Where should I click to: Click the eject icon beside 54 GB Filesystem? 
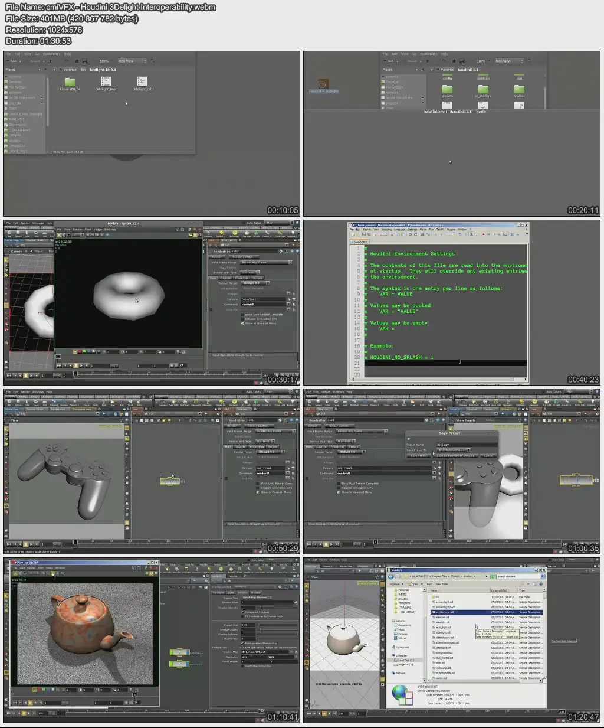click(43, 98)
